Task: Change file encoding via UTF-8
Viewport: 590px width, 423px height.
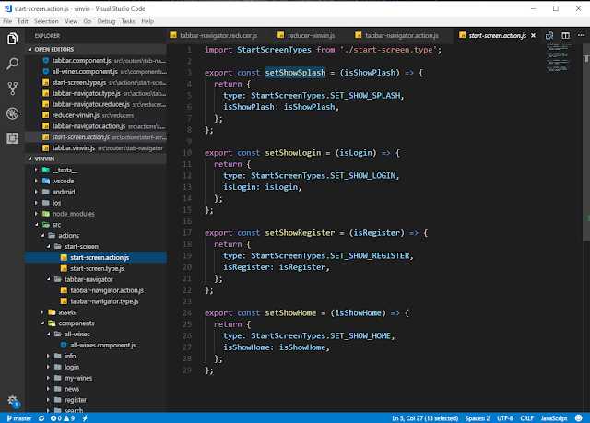Action: click(504, 418)
